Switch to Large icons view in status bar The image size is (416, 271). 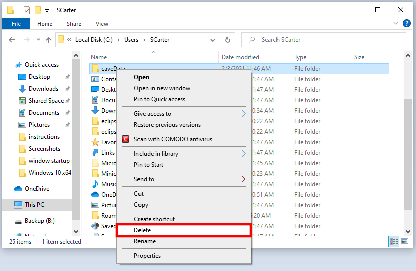(405, 241)
